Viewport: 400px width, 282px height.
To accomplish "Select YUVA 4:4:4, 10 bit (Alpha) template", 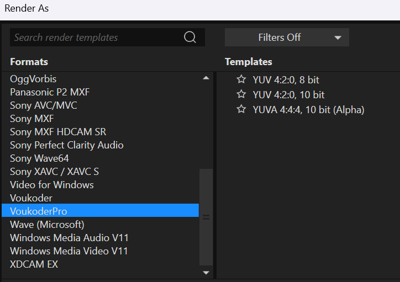I will pos(308,110).
